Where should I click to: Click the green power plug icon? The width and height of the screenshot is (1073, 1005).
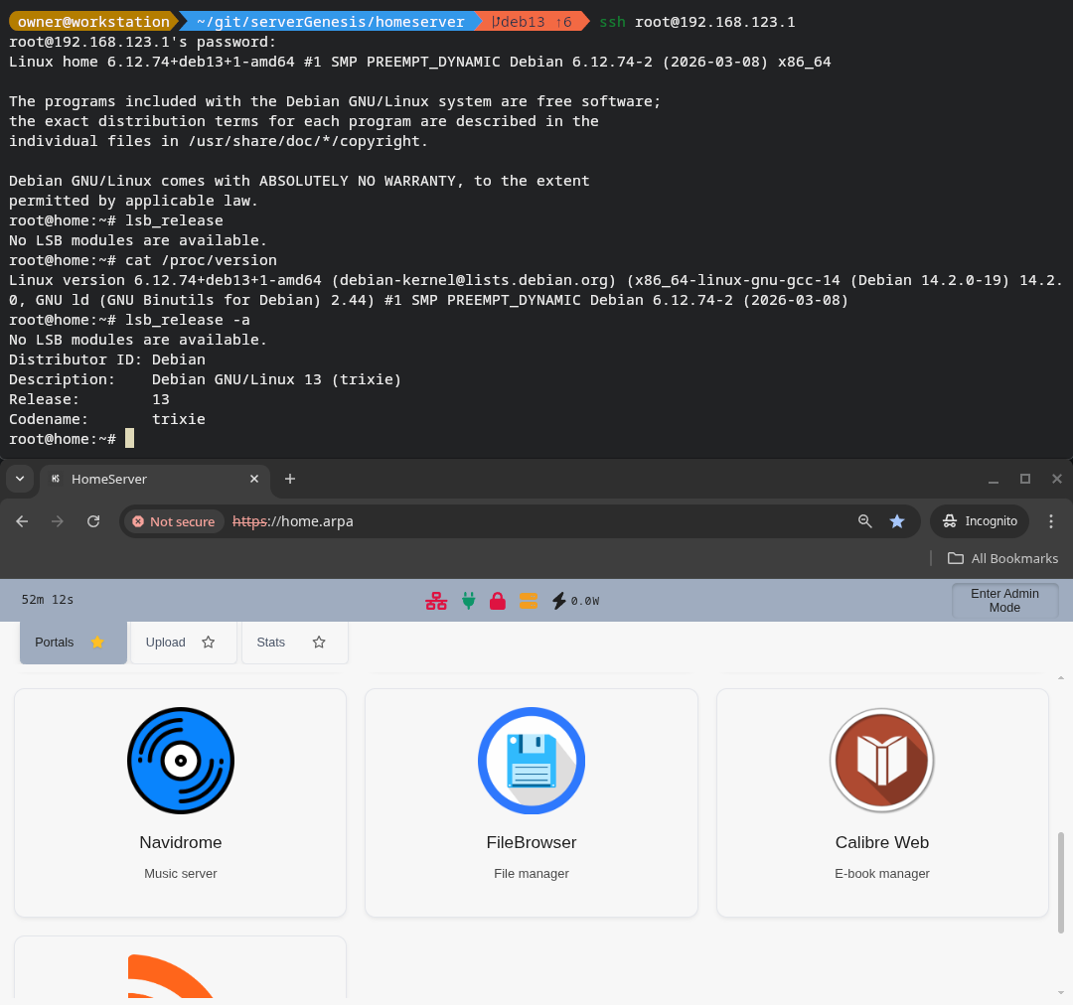tap(469, 601)
